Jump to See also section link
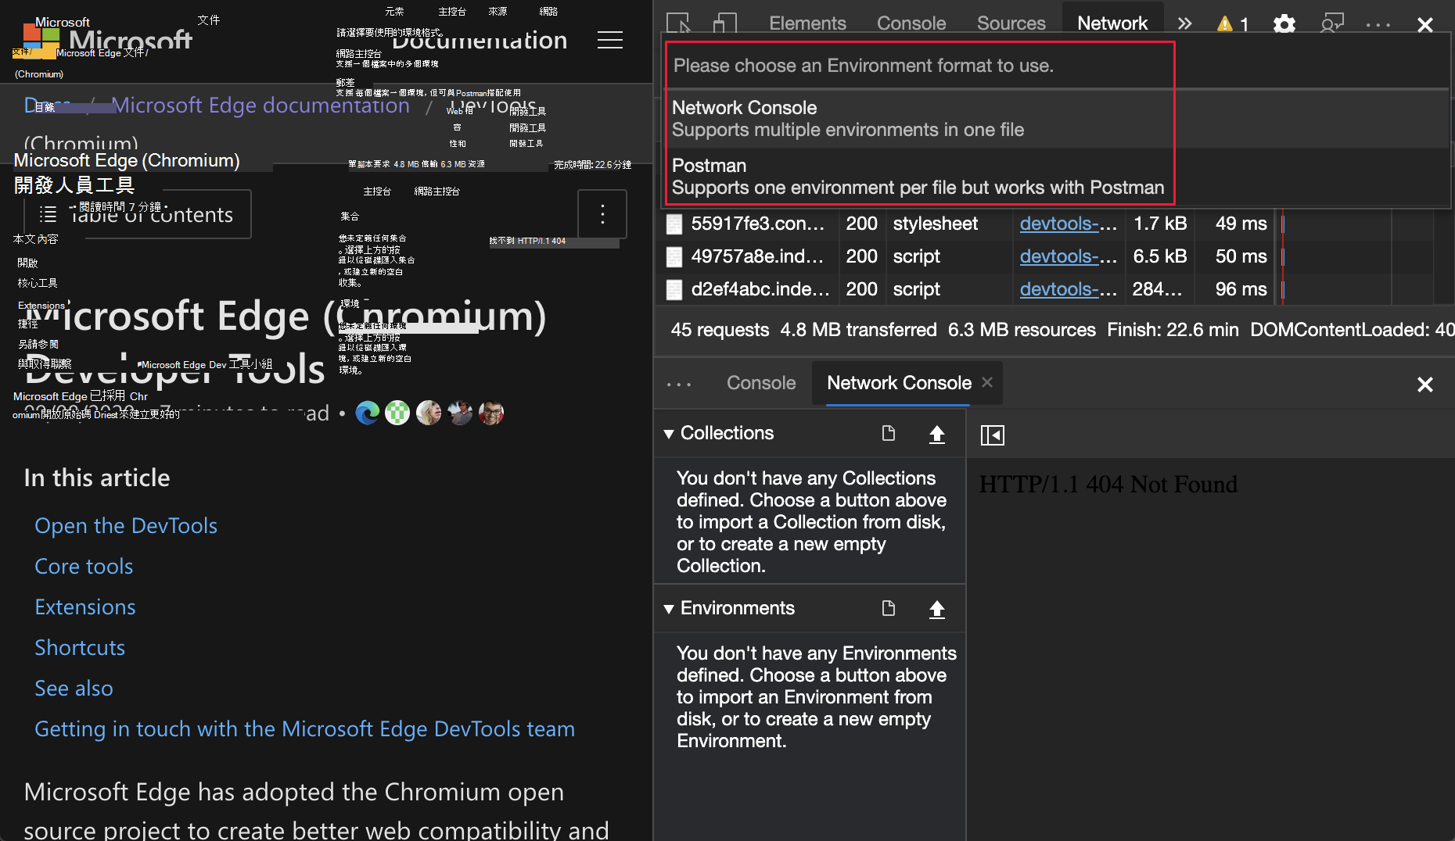 [x=74, y=688]
